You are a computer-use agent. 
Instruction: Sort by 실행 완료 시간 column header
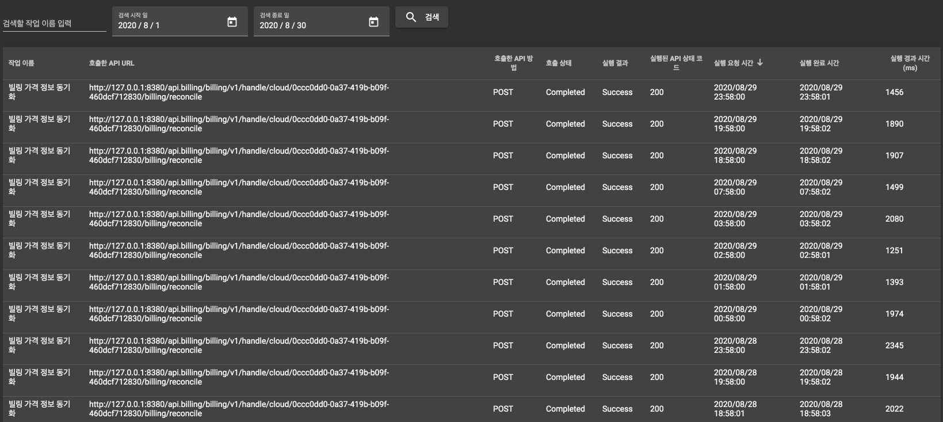[x=819, y=63]
